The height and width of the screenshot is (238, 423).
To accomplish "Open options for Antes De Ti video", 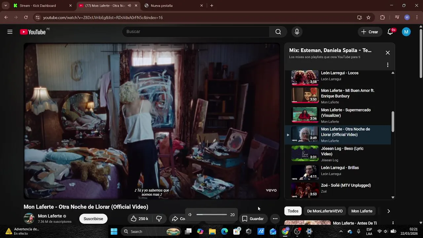I will tap(393, 223).
